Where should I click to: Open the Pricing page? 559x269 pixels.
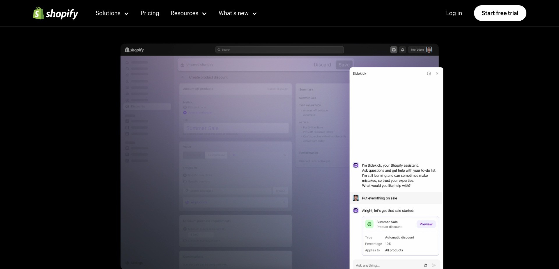pyautogui.click(x=150, y=13)
